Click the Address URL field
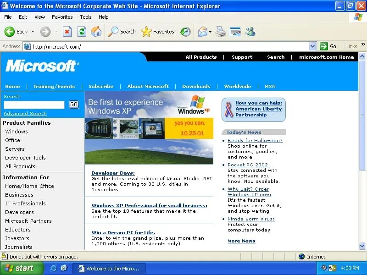The width and height of the screenshot is (367, 275). [x=170, y=47]
